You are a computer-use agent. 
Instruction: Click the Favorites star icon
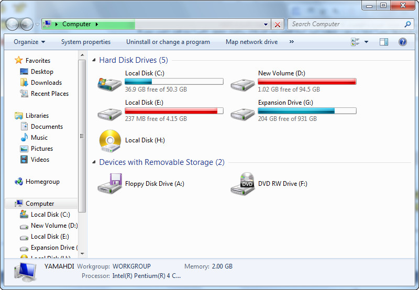[18, 60]
